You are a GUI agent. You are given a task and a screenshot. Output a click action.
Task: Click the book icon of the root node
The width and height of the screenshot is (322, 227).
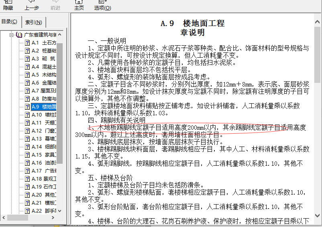point(19,35)
